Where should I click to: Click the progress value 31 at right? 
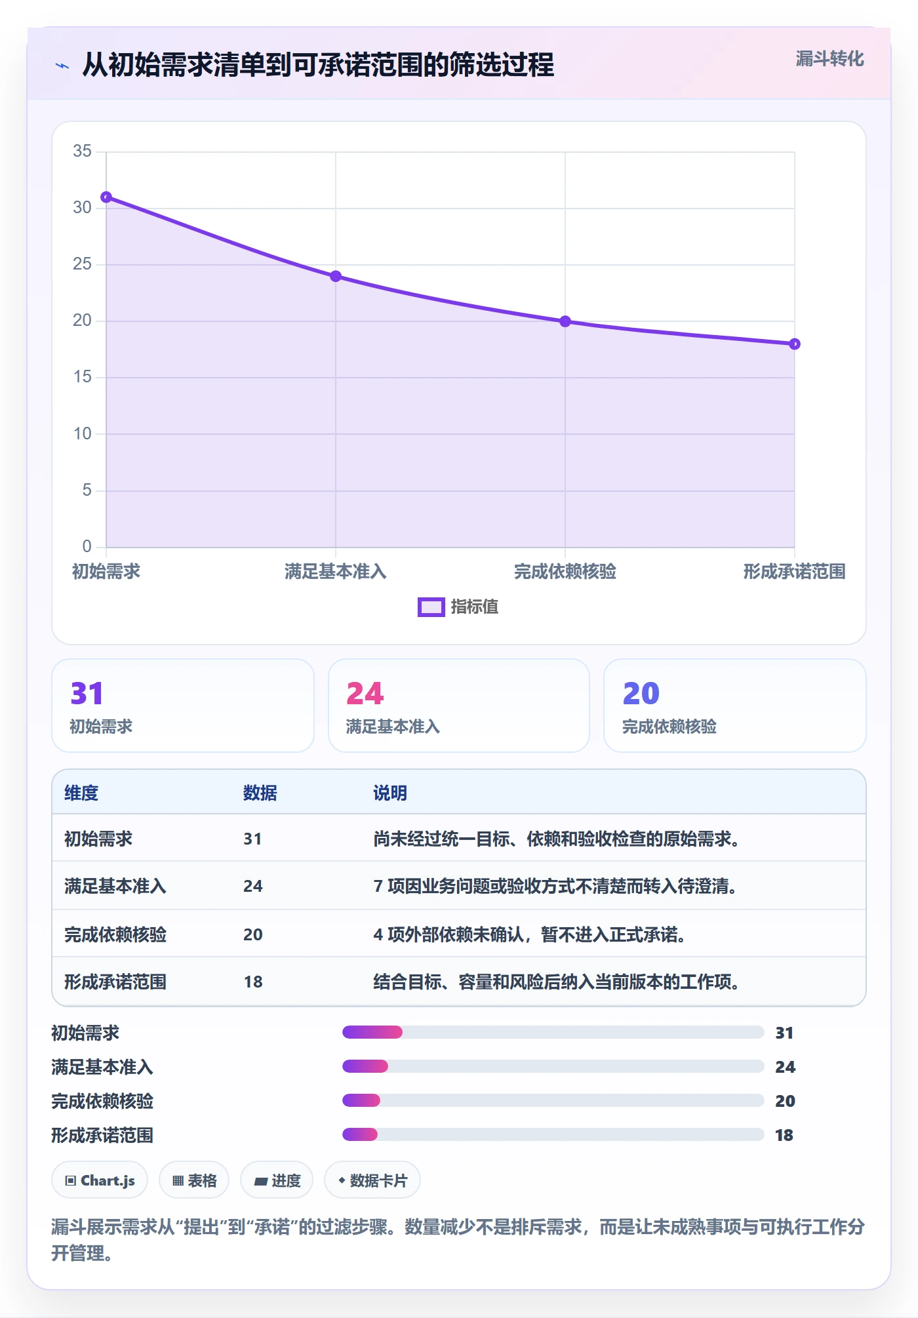coord(784,1033)
